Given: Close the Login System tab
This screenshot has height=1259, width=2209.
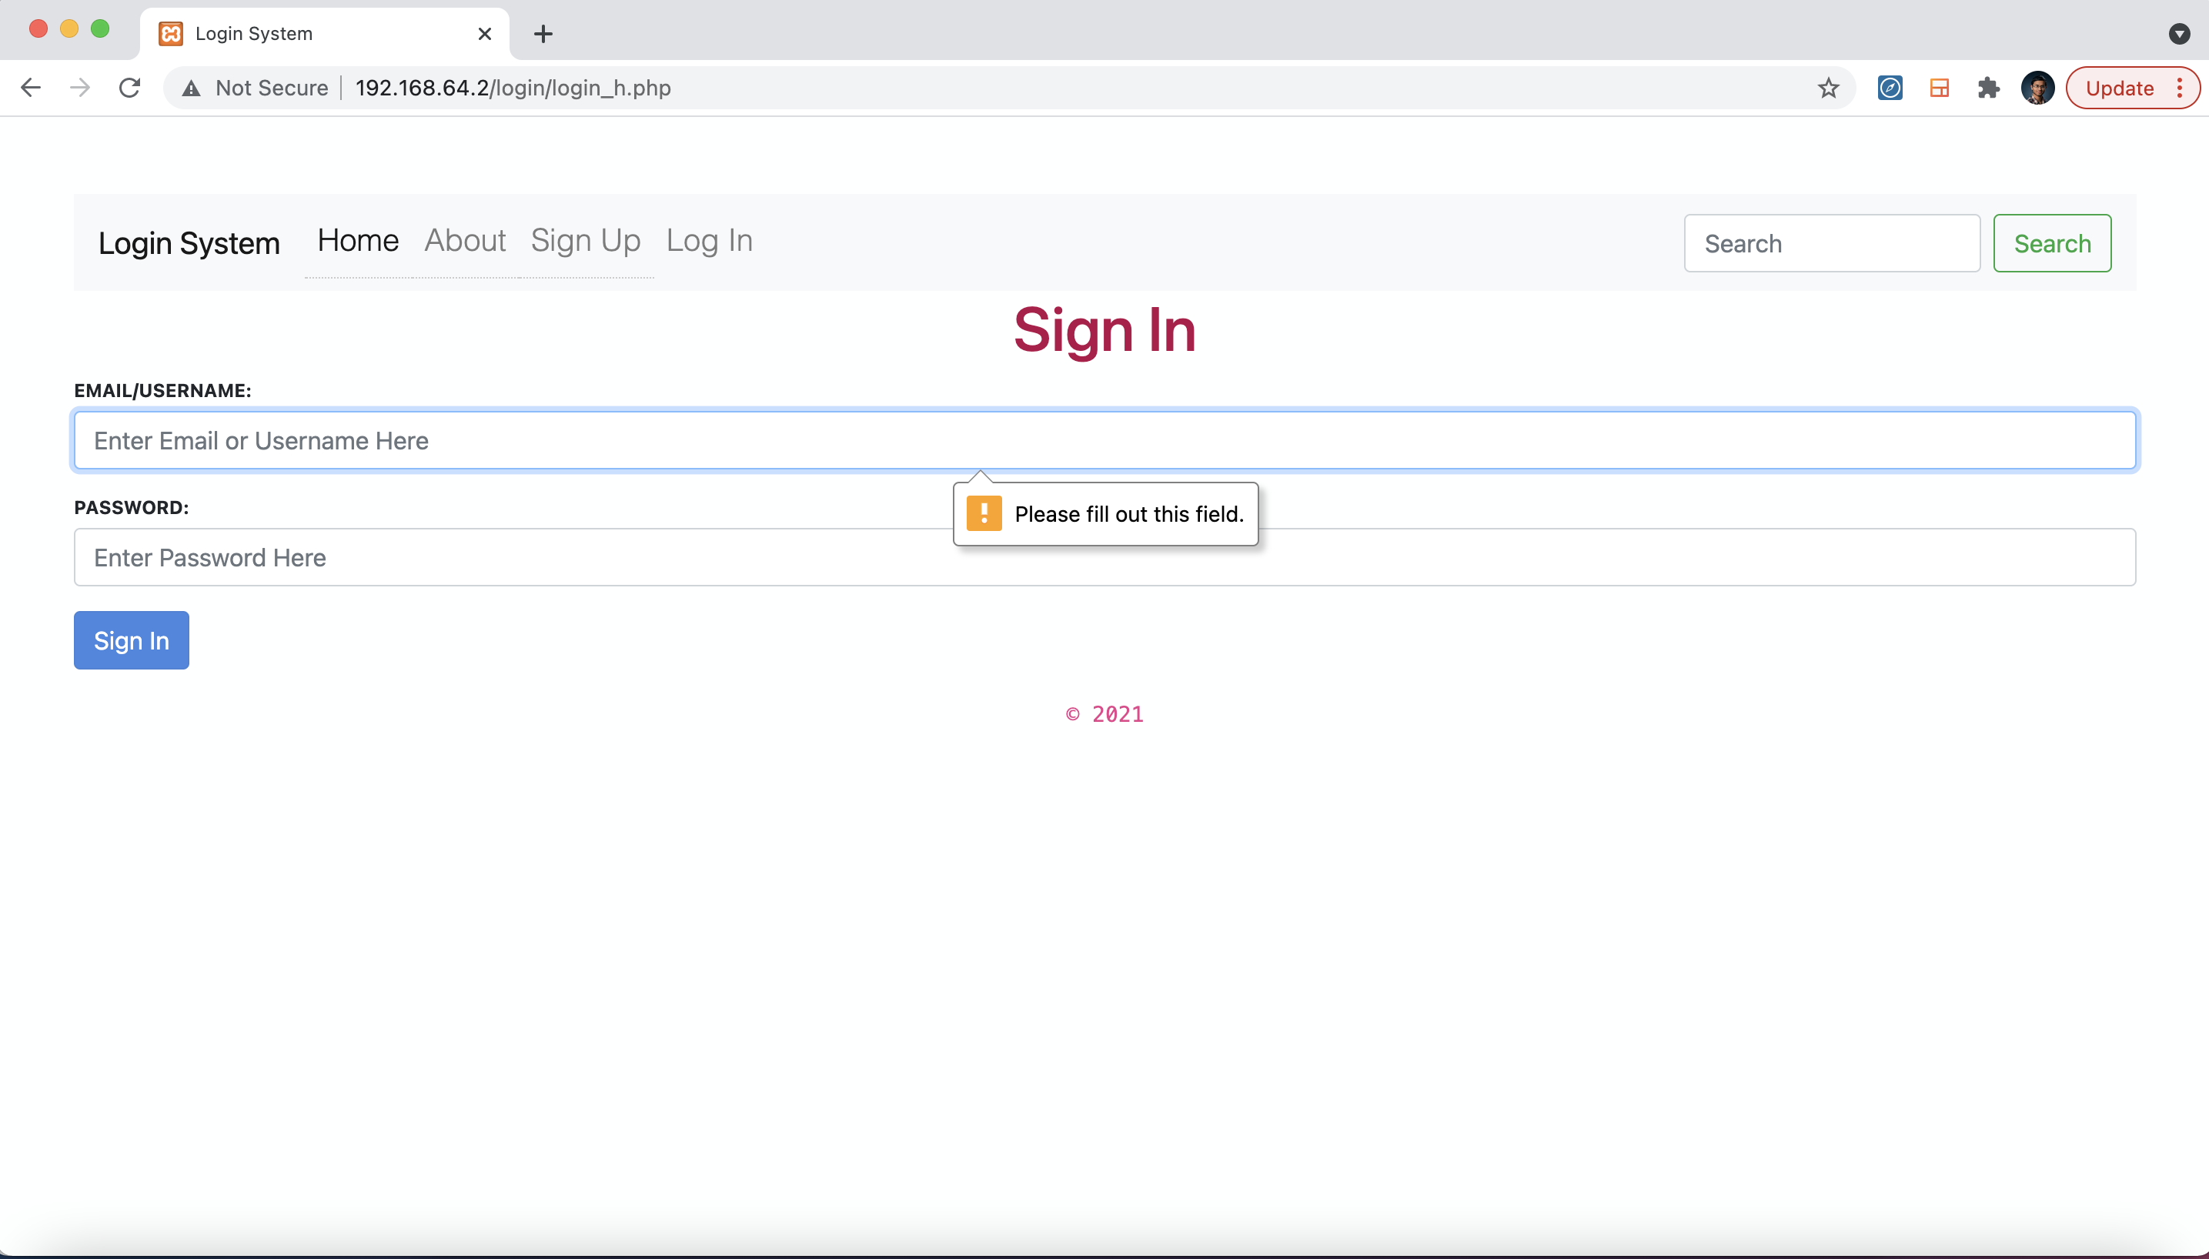Looking at the screenshot, I should click(485, 34).
